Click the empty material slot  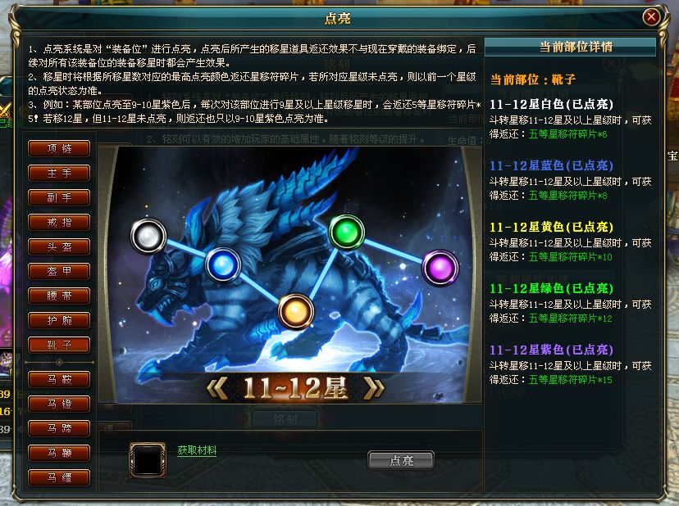pos(148,460)
